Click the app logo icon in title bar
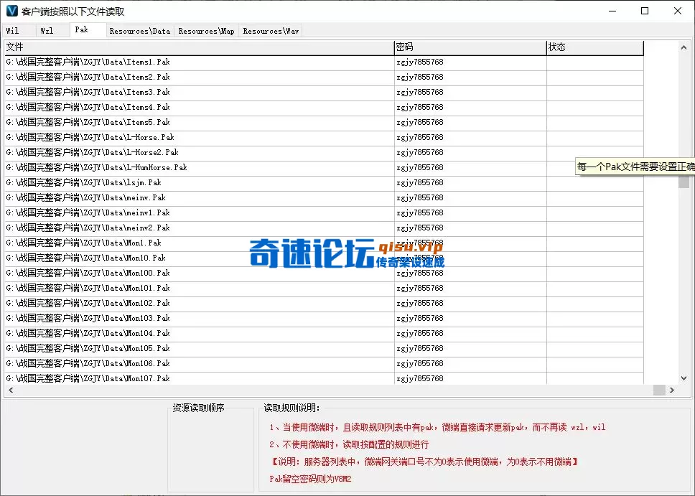This screenshot has height=496, width=695. [x=11, y=11]
